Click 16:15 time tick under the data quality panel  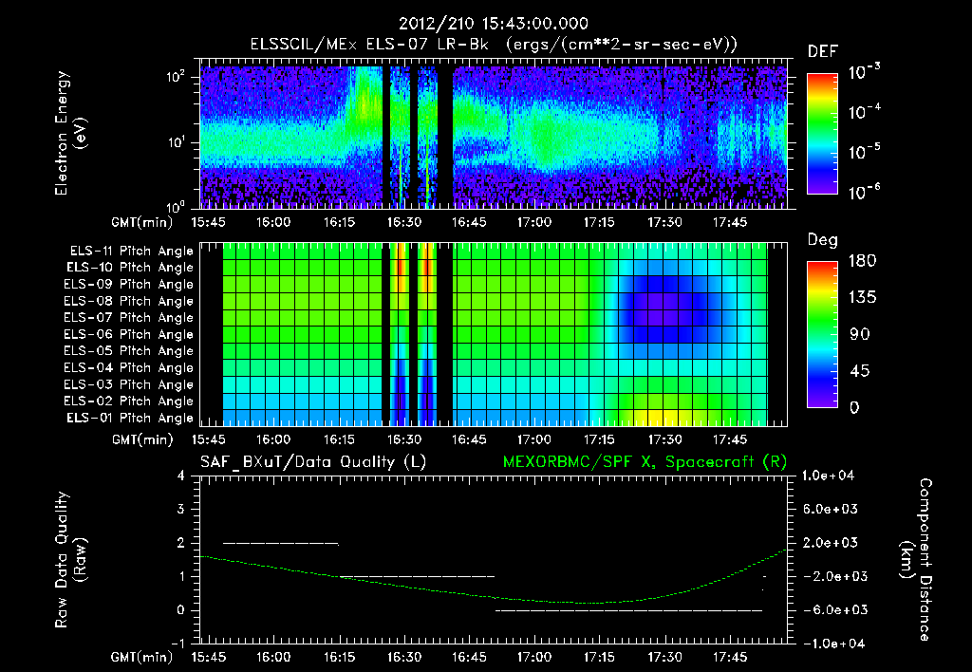pos(339,657)
